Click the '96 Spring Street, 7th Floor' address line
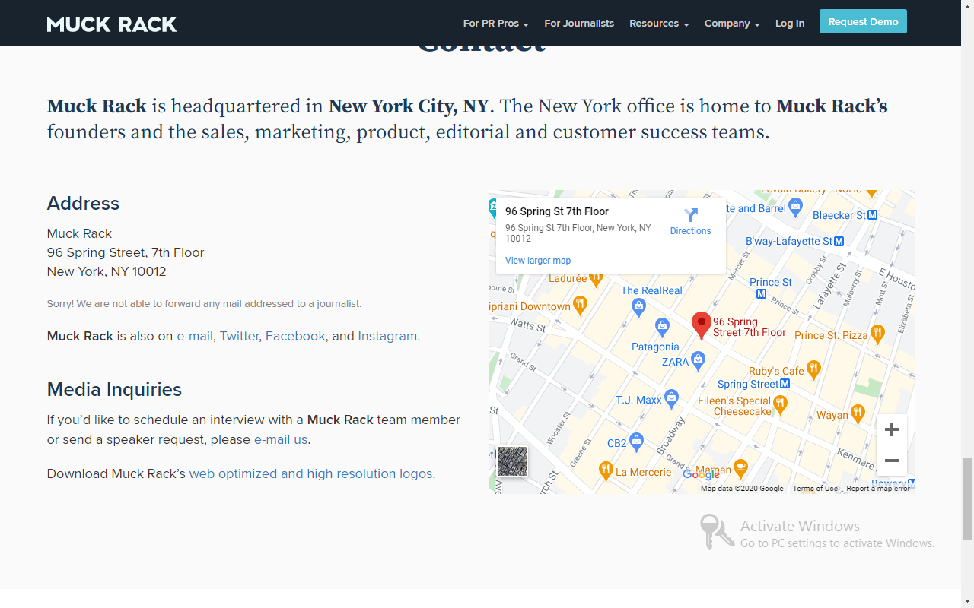 (126, 252)
